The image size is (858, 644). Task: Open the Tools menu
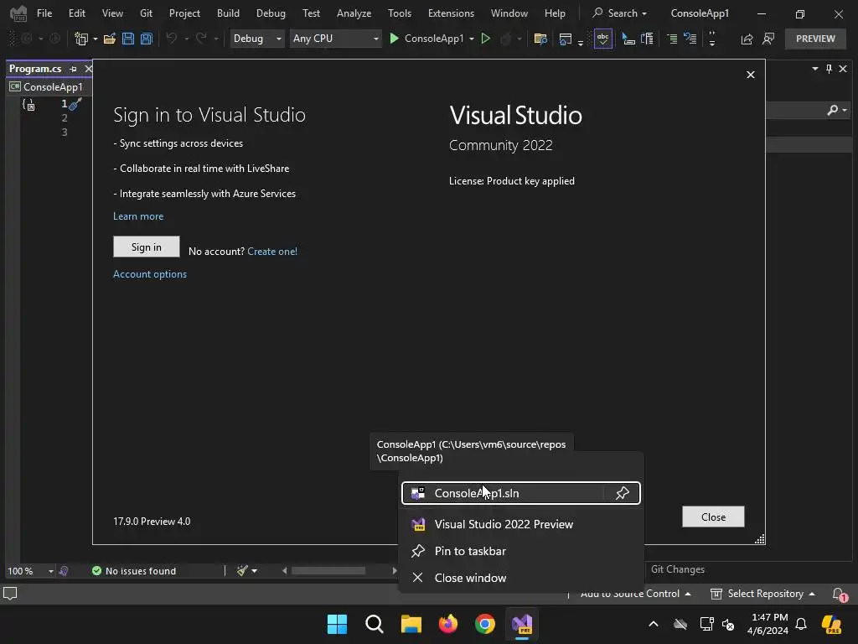pos(400,13)
